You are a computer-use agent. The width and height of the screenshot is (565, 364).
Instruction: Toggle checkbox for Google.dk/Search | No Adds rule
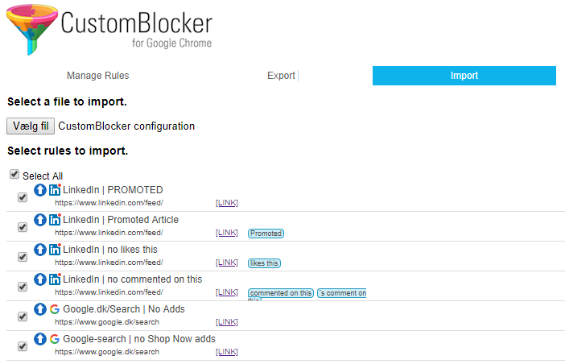23,316
